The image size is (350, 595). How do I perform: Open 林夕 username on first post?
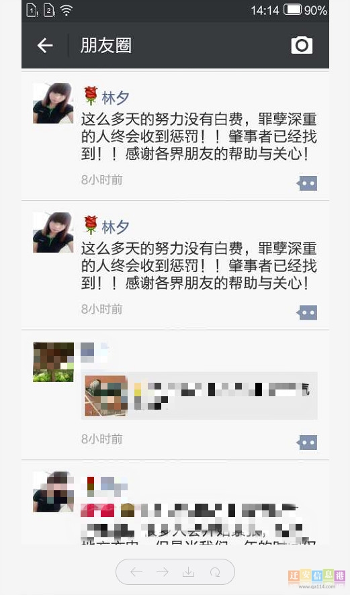pos(115,97)
